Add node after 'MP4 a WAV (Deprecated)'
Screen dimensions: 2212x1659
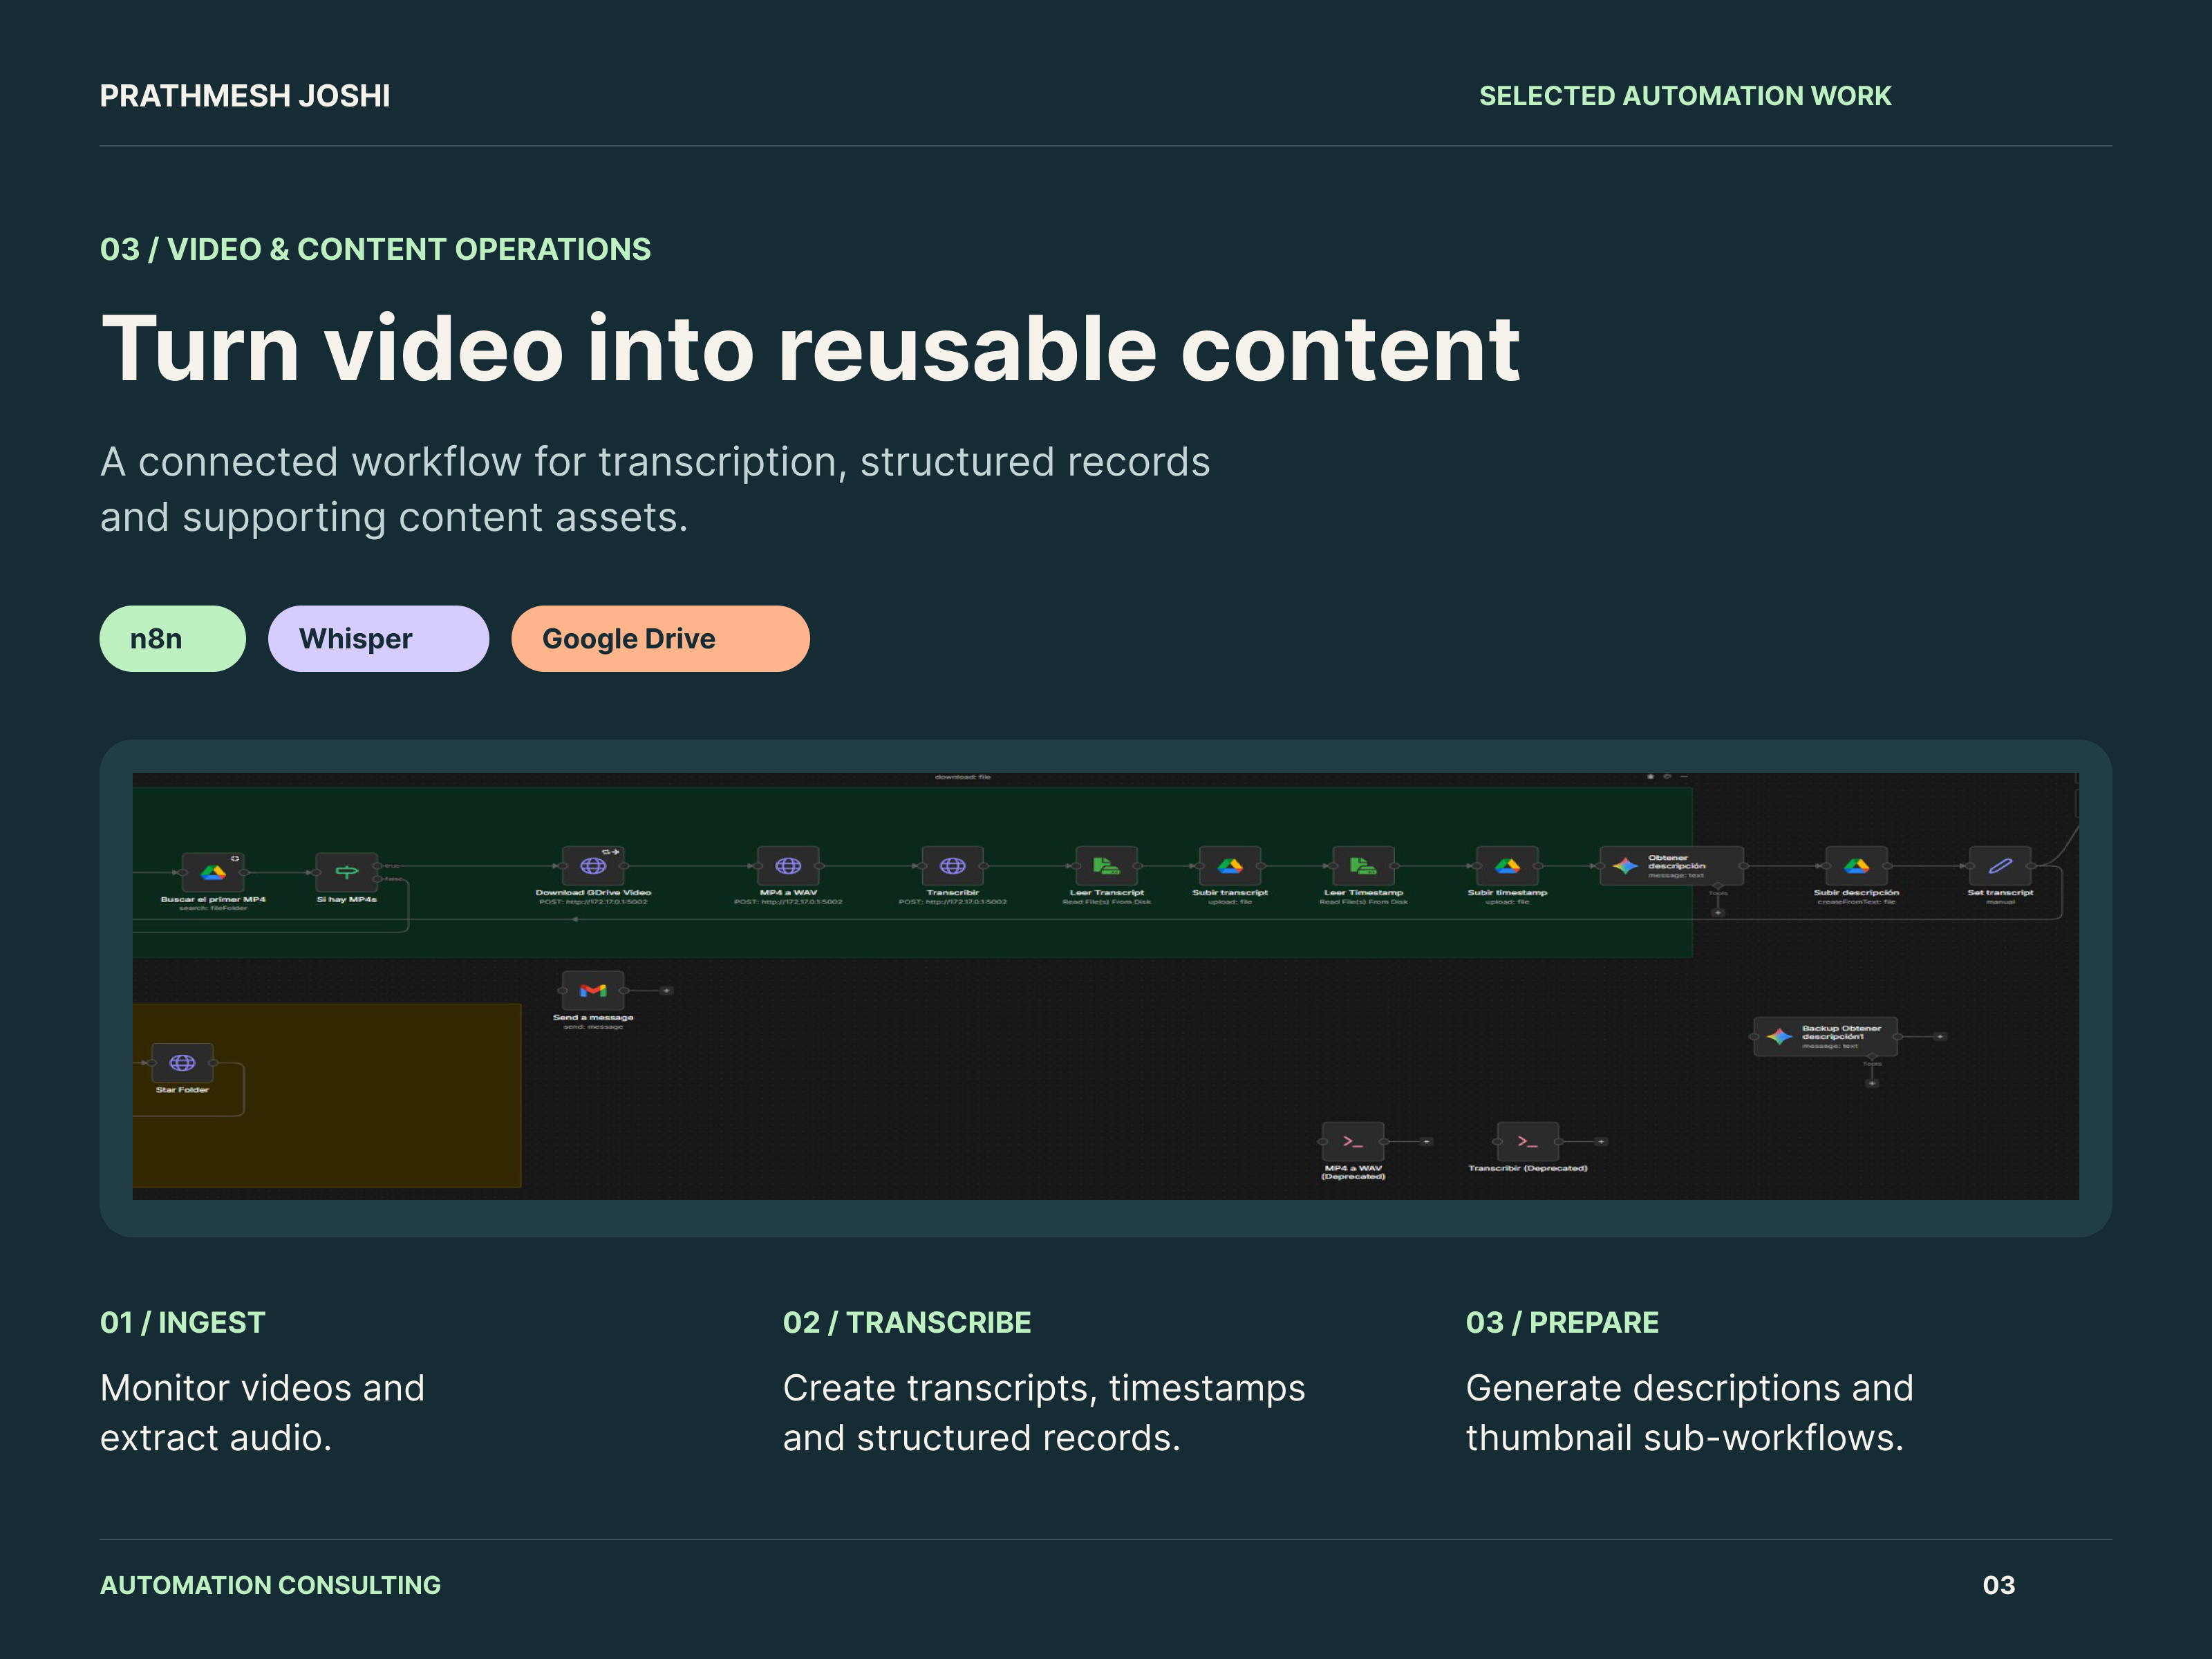(1427, 1141)
